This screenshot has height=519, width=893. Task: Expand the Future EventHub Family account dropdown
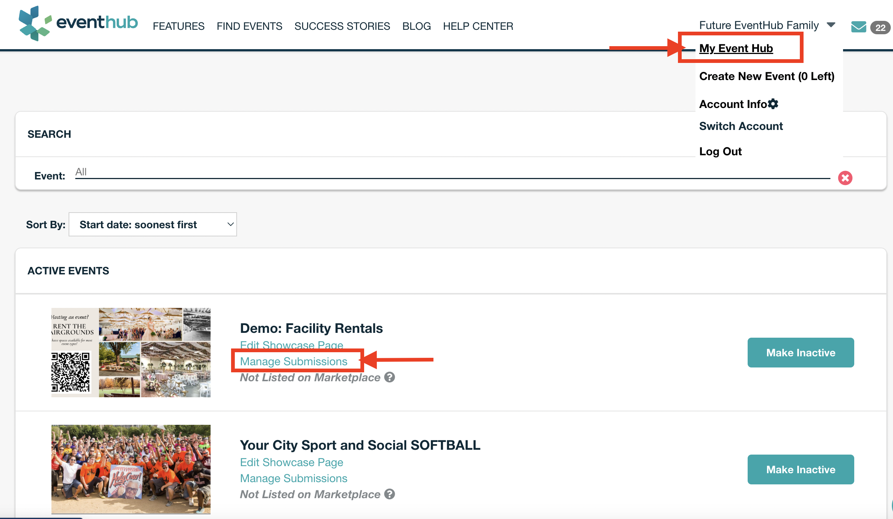pos(767,25)
